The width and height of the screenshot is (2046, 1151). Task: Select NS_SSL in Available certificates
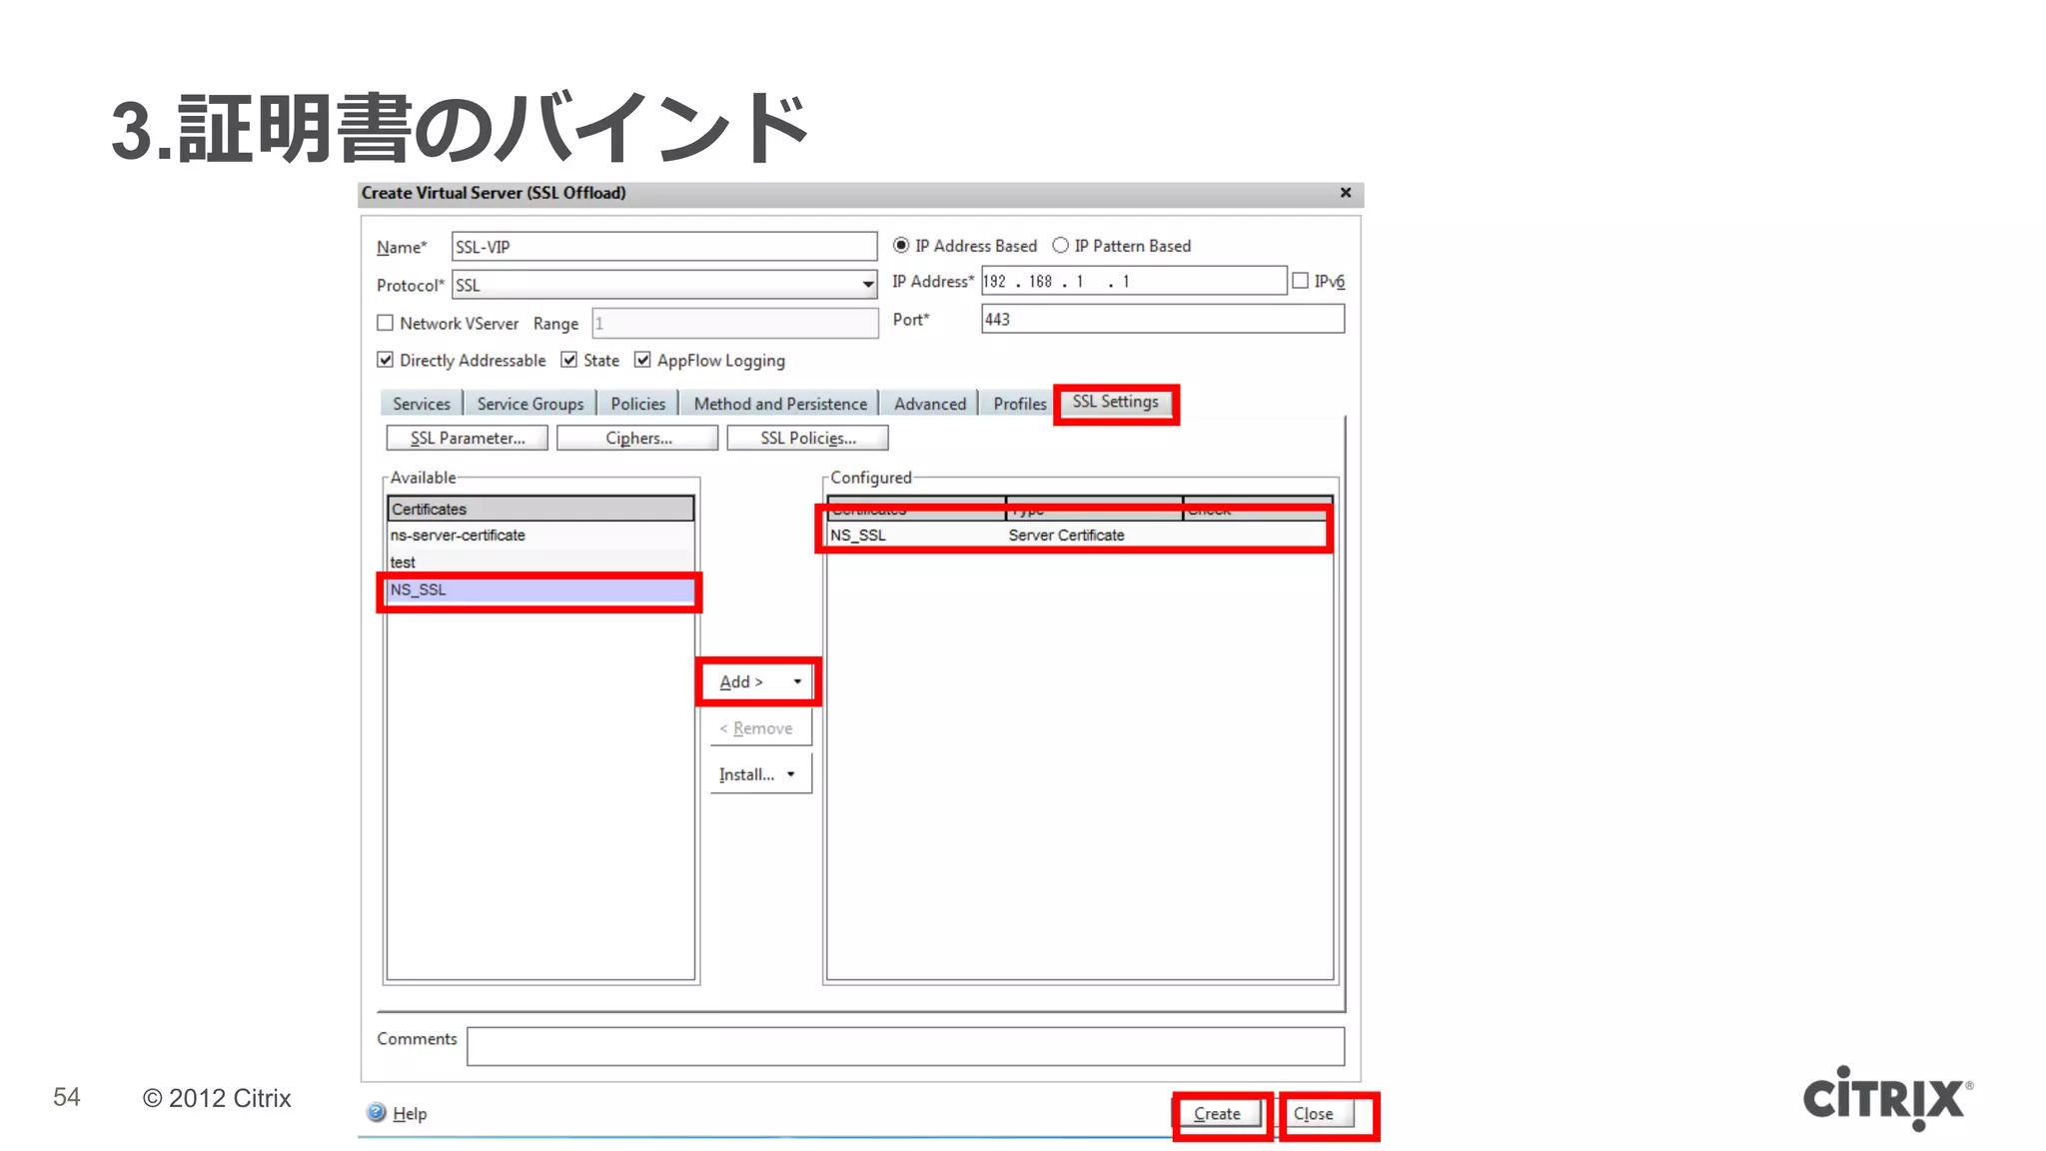pos(540,589)
